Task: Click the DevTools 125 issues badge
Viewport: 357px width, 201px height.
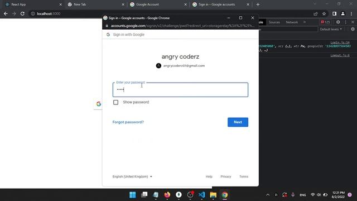Action: [x=325, y=22]
